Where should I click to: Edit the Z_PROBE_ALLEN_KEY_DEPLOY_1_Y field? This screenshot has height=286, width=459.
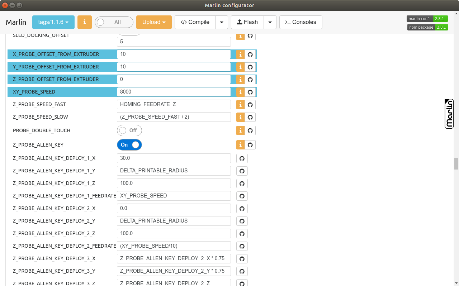174,171
